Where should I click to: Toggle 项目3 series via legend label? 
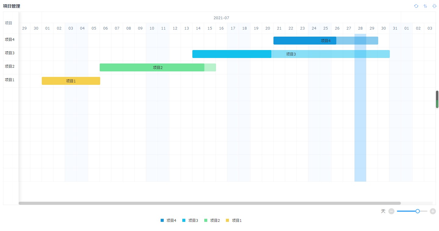[x=193, y=220]
